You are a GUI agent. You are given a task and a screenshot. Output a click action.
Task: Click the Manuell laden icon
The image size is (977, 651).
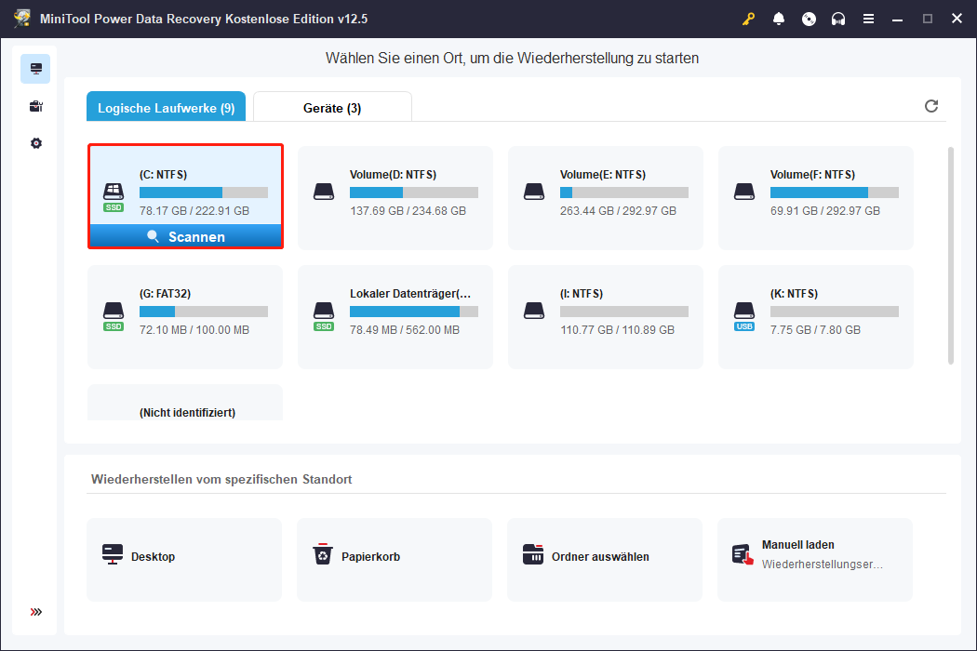coord(743,554)
